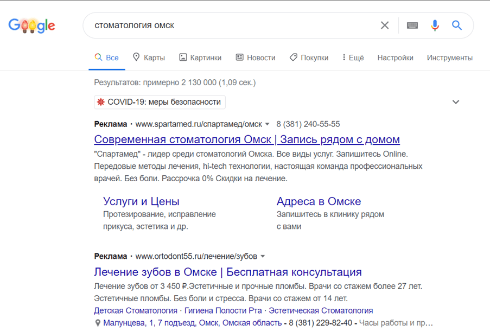Open Малунцева, 1, 7 подъезд address link
This screenshot has height=331, width=490.
pyautogui.click(x=193, y=323)
